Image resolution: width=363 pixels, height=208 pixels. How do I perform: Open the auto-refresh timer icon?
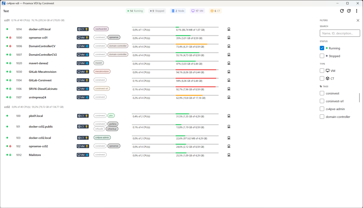pyautogui.click(x=349, y=11)
